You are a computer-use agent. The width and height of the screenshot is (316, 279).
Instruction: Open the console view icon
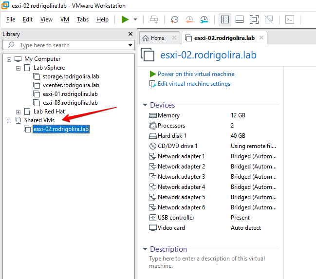point(289,19)
